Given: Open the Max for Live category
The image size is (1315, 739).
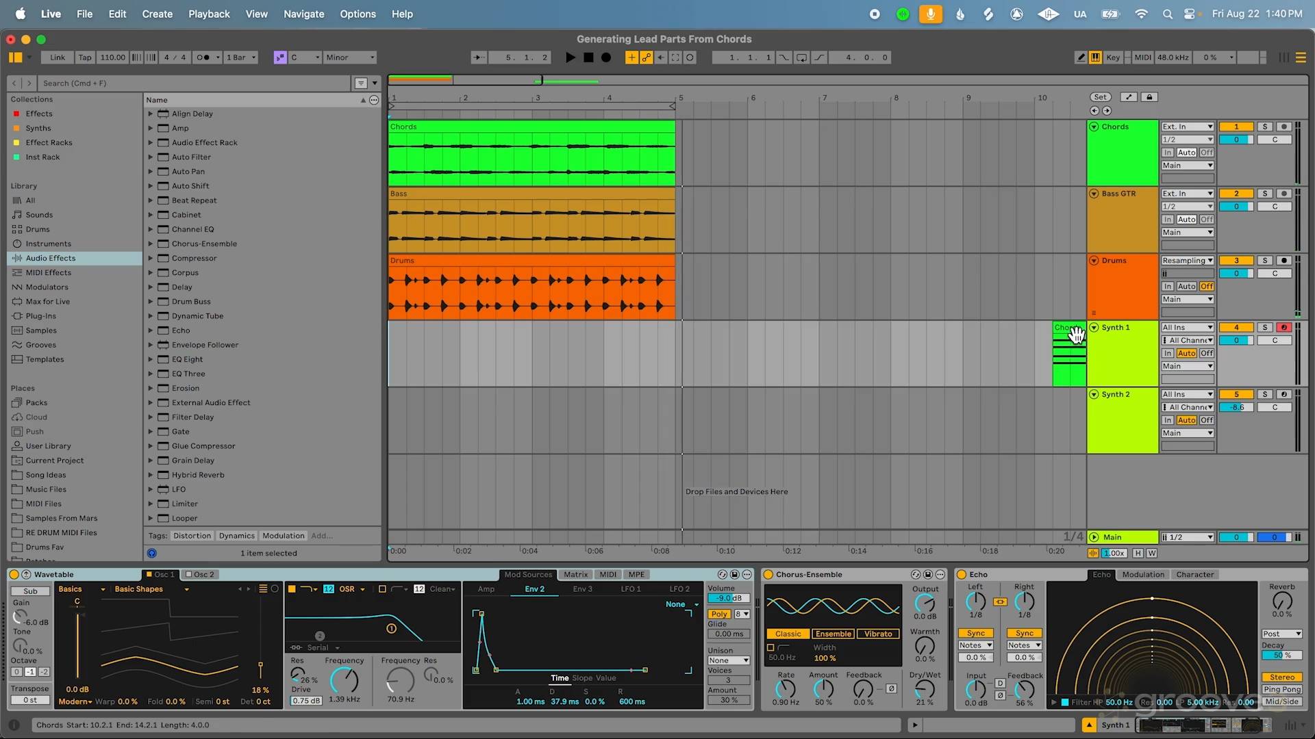Looking at the screenshot, I should click(47, 302).
